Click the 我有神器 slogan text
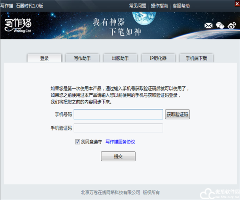Screen dimensions: 240x200 coord(109,22)
